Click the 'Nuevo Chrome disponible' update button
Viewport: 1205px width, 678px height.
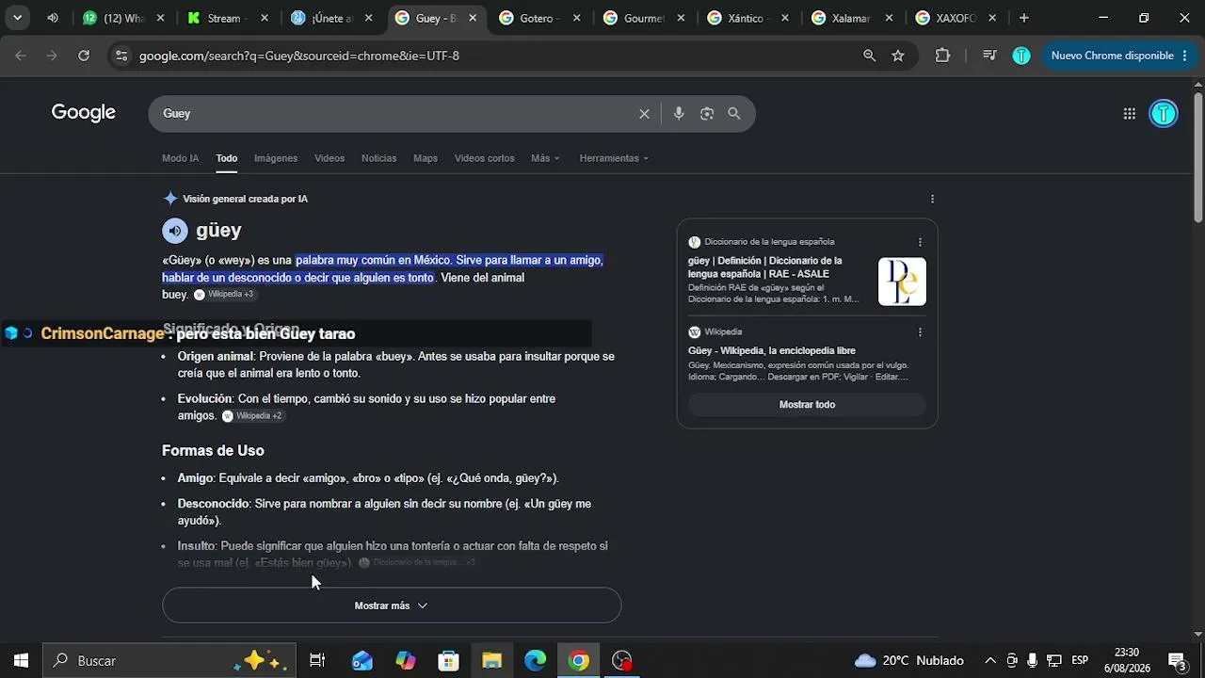coord(1117,56)
